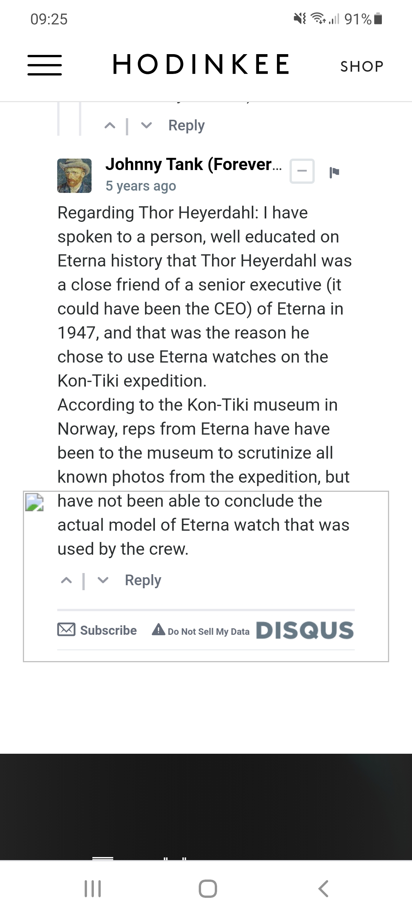Tap the HODINKEE logo
The width and height of the screenshot is (412, 915).
[201, 64]
